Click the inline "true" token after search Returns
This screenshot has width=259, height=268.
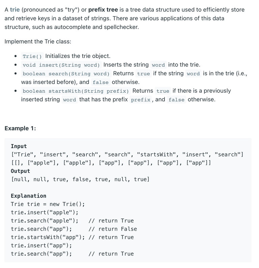click(143, 74)
